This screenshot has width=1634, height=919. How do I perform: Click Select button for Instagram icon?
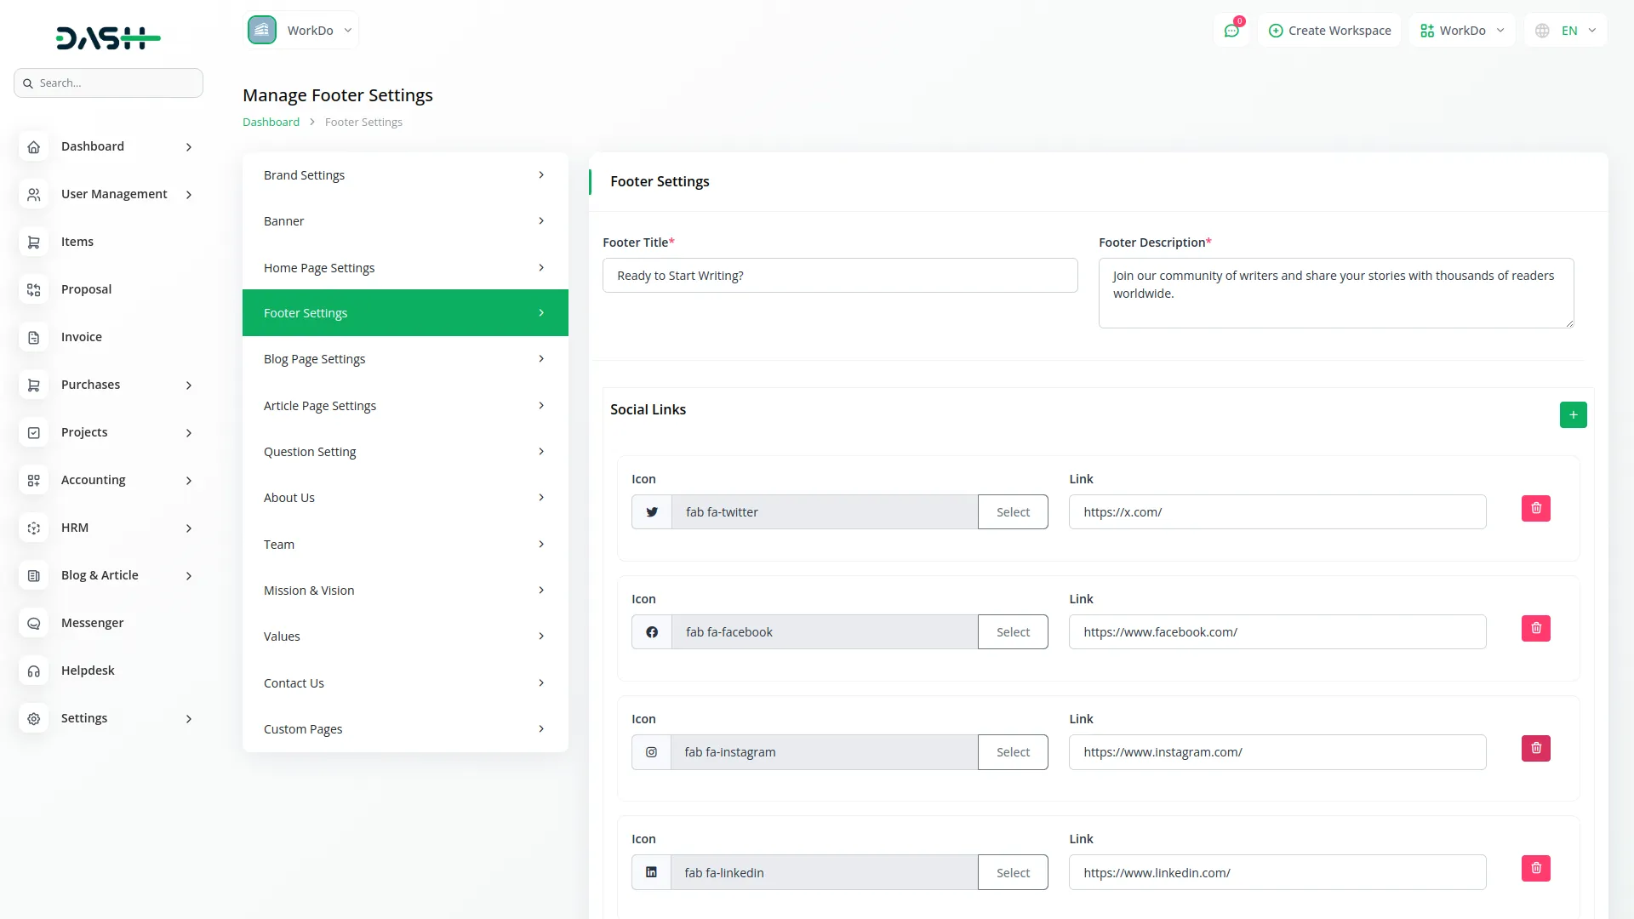pyautogui.click(x=1013, y=752)
